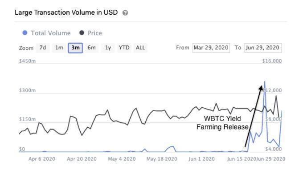Edit the To date field
Image resolution: width=303 pixels, height=170 pixels.
[x=263, y=48]
